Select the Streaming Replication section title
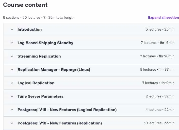Screen dimensions: 179x130 (x=39, y=56)
